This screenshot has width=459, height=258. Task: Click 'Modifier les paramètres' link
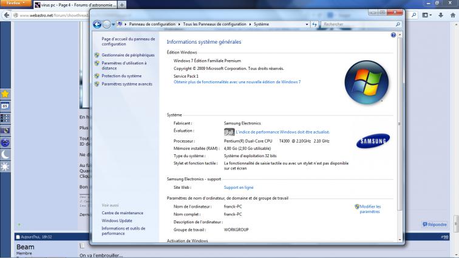click(370, 209)
